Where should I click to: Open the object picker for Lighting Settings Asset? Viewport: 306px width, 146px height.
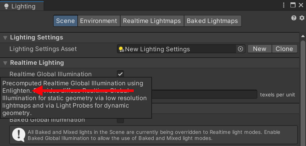pos(240,49)
